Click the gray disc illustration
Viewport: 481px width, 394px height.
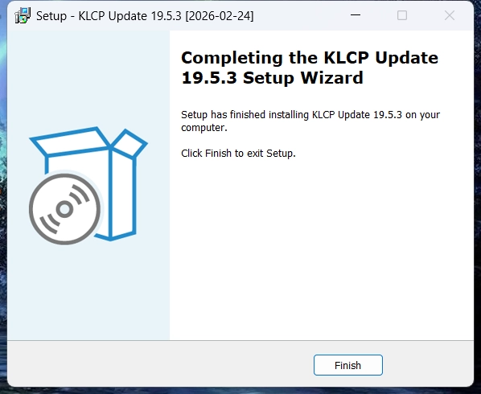coord(64,209)
